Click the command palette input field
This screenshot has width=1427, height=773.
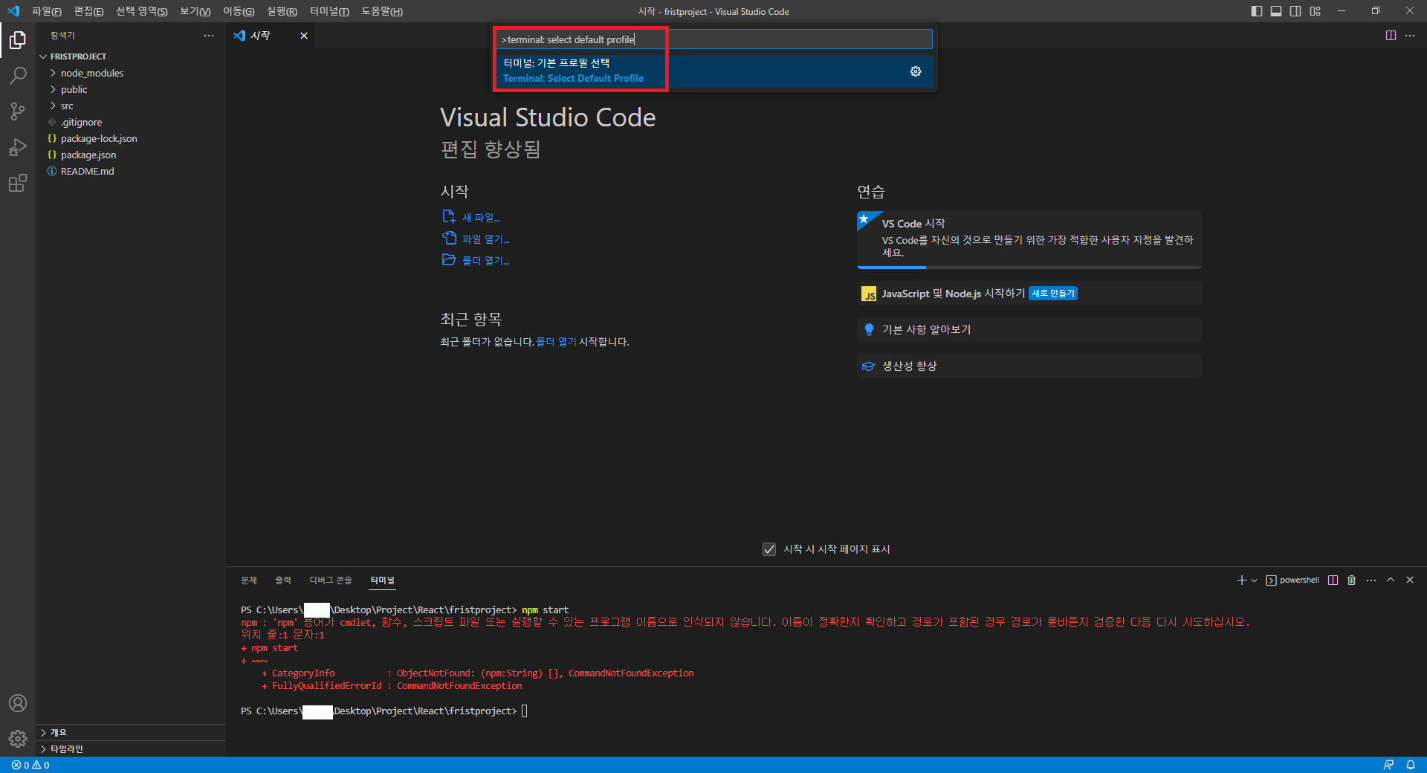[x=714, y=39]
